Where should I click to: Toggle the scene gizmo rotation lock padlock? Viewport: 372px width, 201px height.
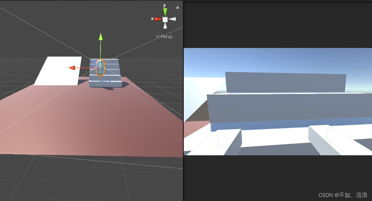pyautogui.click(x=177, y=7)
